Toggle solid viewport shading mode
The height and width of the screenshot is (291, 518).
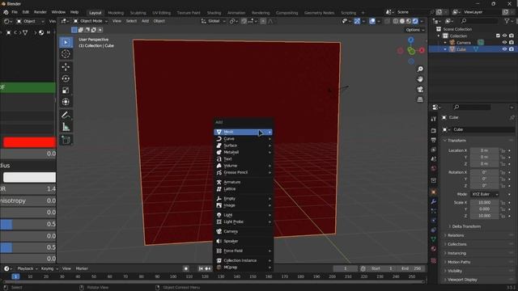point(402,21)
